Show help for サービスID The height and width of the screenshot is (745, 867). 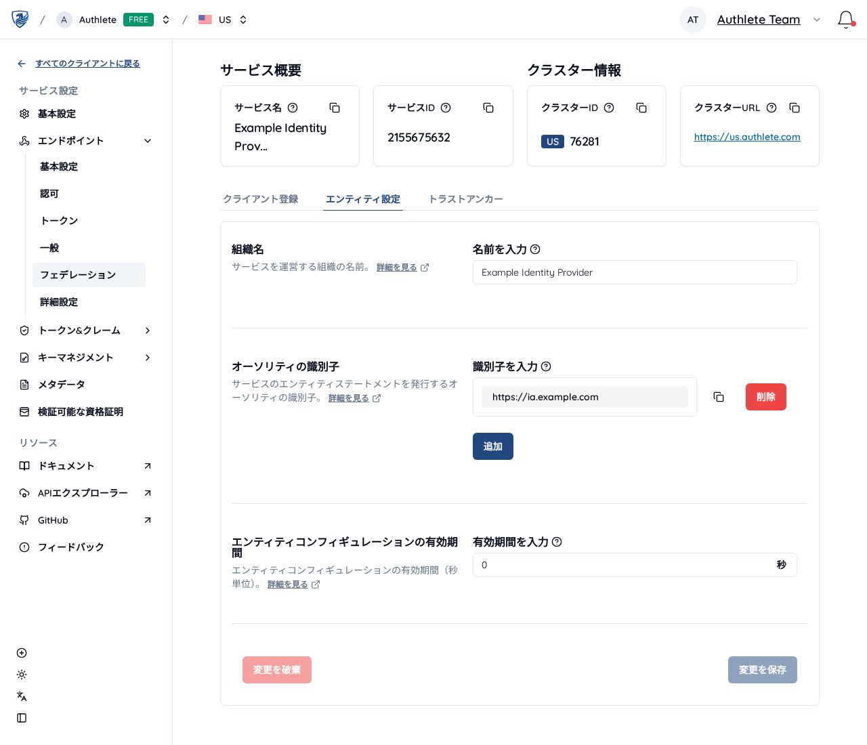tap(446, 108)
